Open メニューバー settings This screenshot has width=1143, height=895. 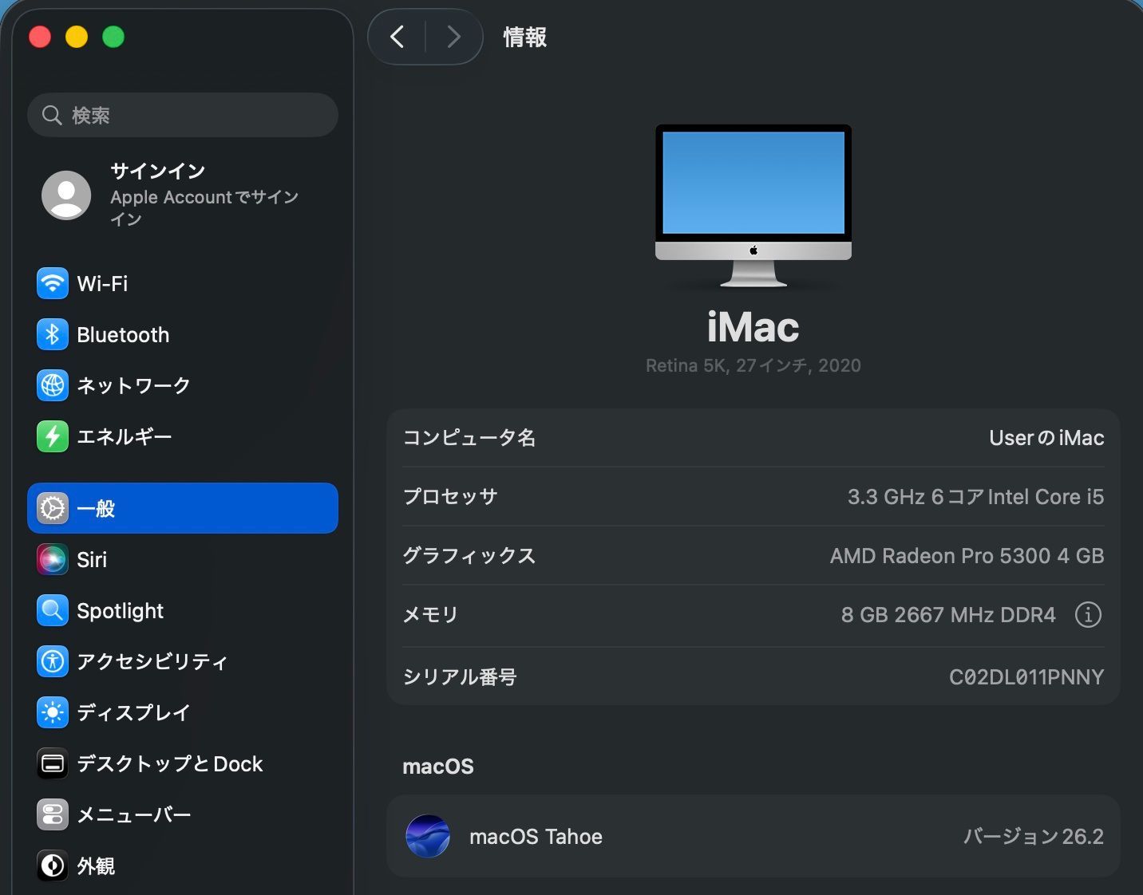[x=132, y=814]
